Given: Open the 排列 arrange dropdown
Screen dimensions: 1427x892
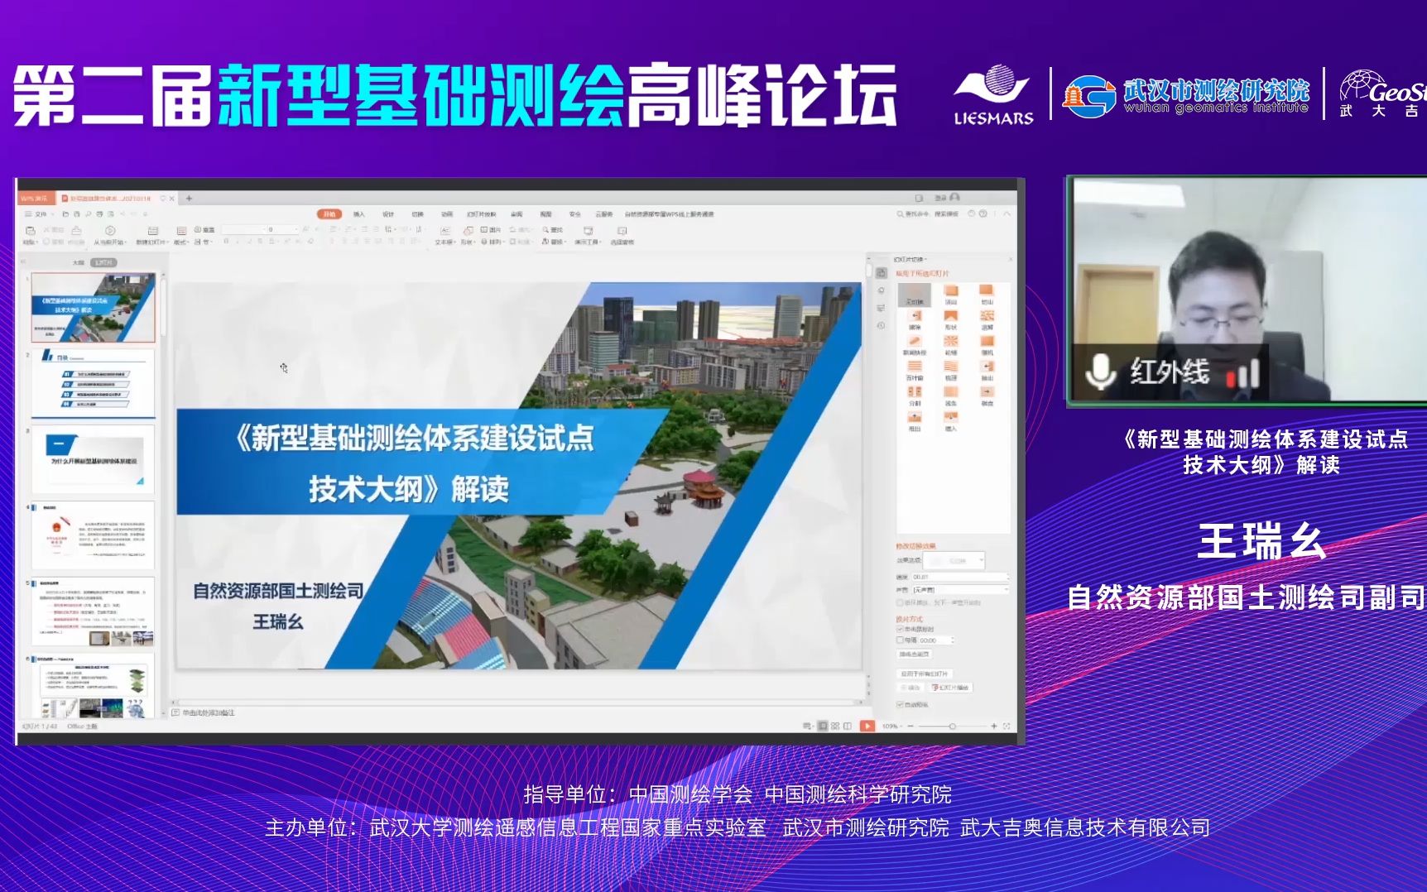Looking at the screenshot, I should pos(493,242).
